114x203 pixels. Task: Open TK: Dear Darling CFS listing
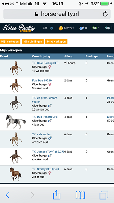pos(45,63)
